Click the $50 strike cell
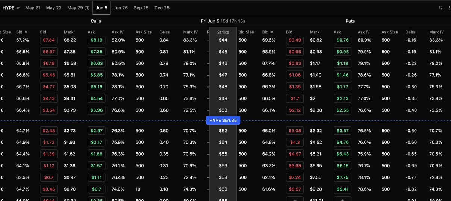This screenshot has height=201, width=451. point(223,110)
